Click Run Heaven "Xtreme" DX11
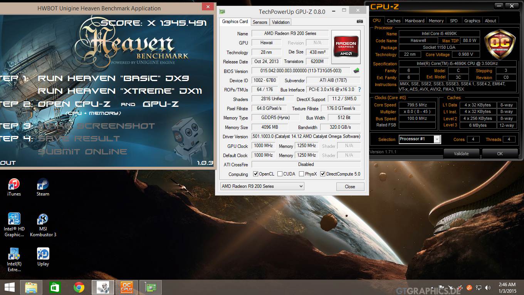Screen dimensions: 524x295 120,91
